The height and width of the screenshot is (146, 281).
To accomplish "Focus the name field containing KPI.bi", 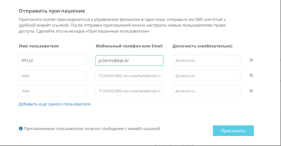I will click(x=52, y=61).
